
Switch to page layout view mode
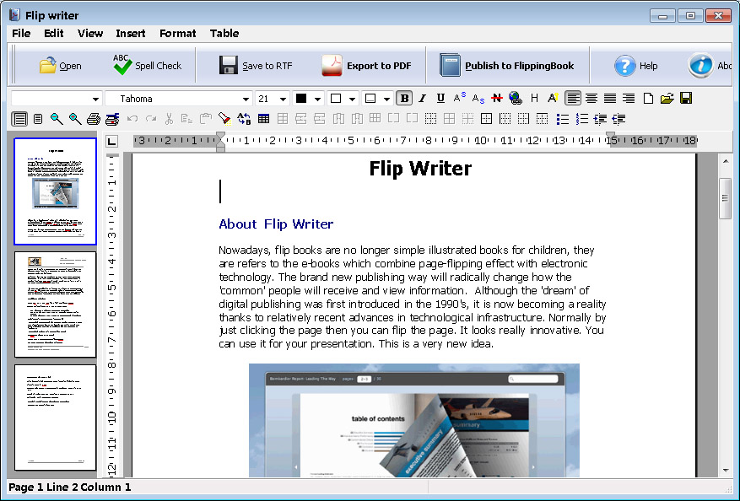[19, 119]
